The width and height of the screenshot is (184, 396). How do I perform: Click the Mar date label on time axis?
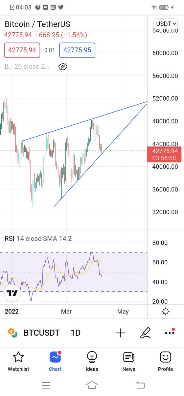coord(67,312)
